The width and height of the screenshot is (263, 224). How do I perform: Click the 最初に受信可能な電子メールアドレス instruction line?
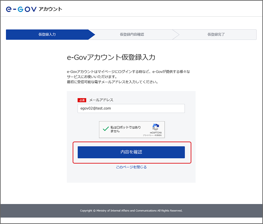click(112, 82)
